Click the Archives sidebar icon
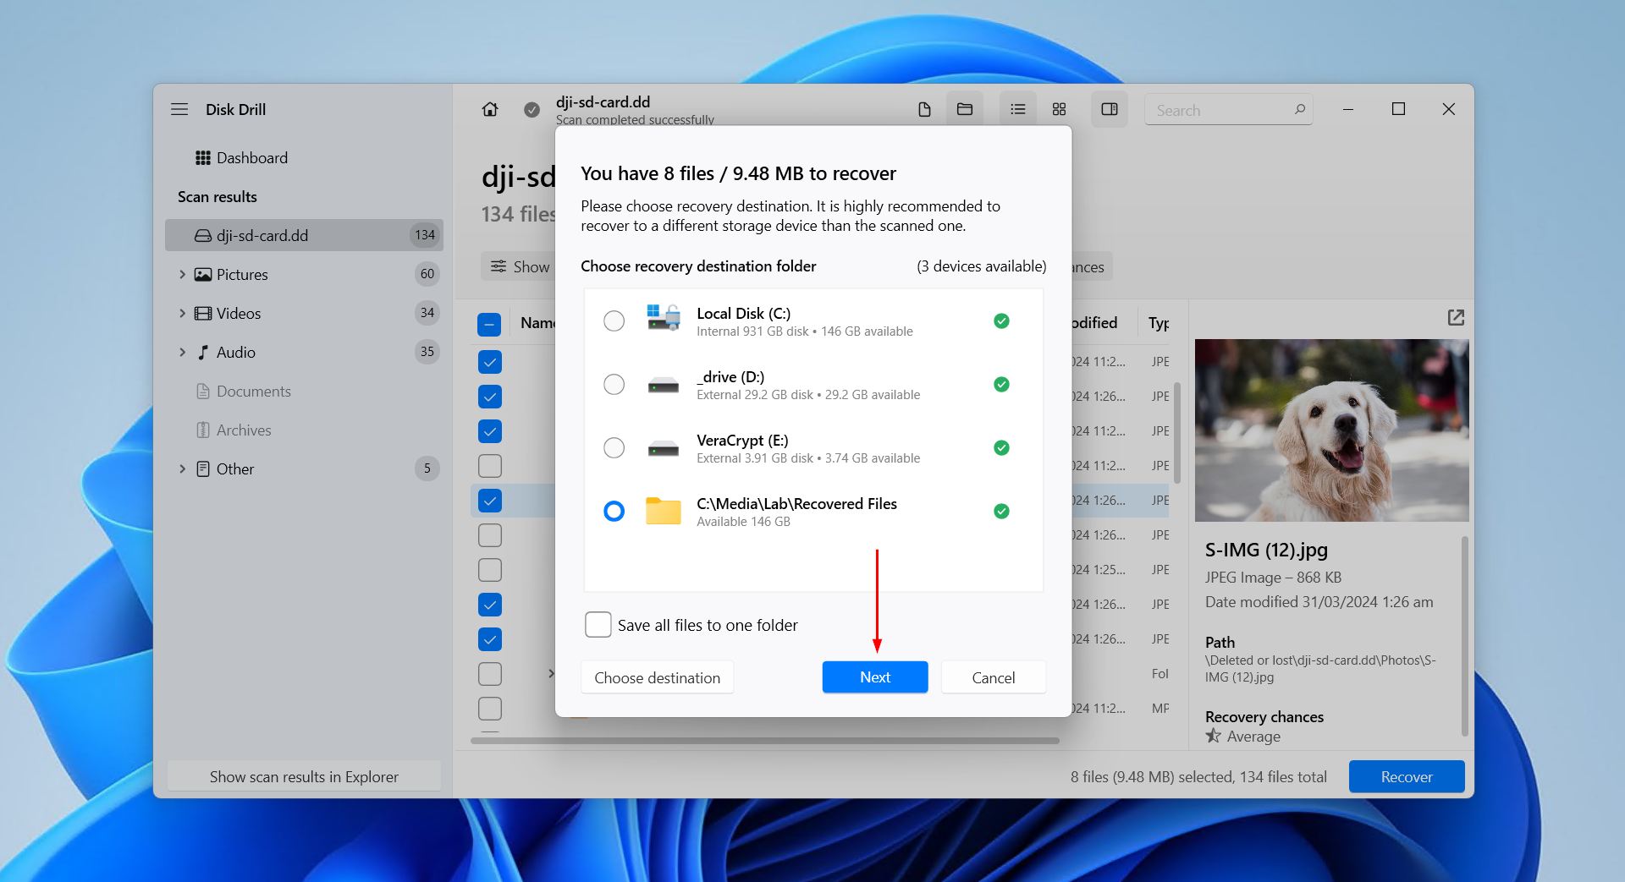1625x882 pixels. click(x=203, y=430)
